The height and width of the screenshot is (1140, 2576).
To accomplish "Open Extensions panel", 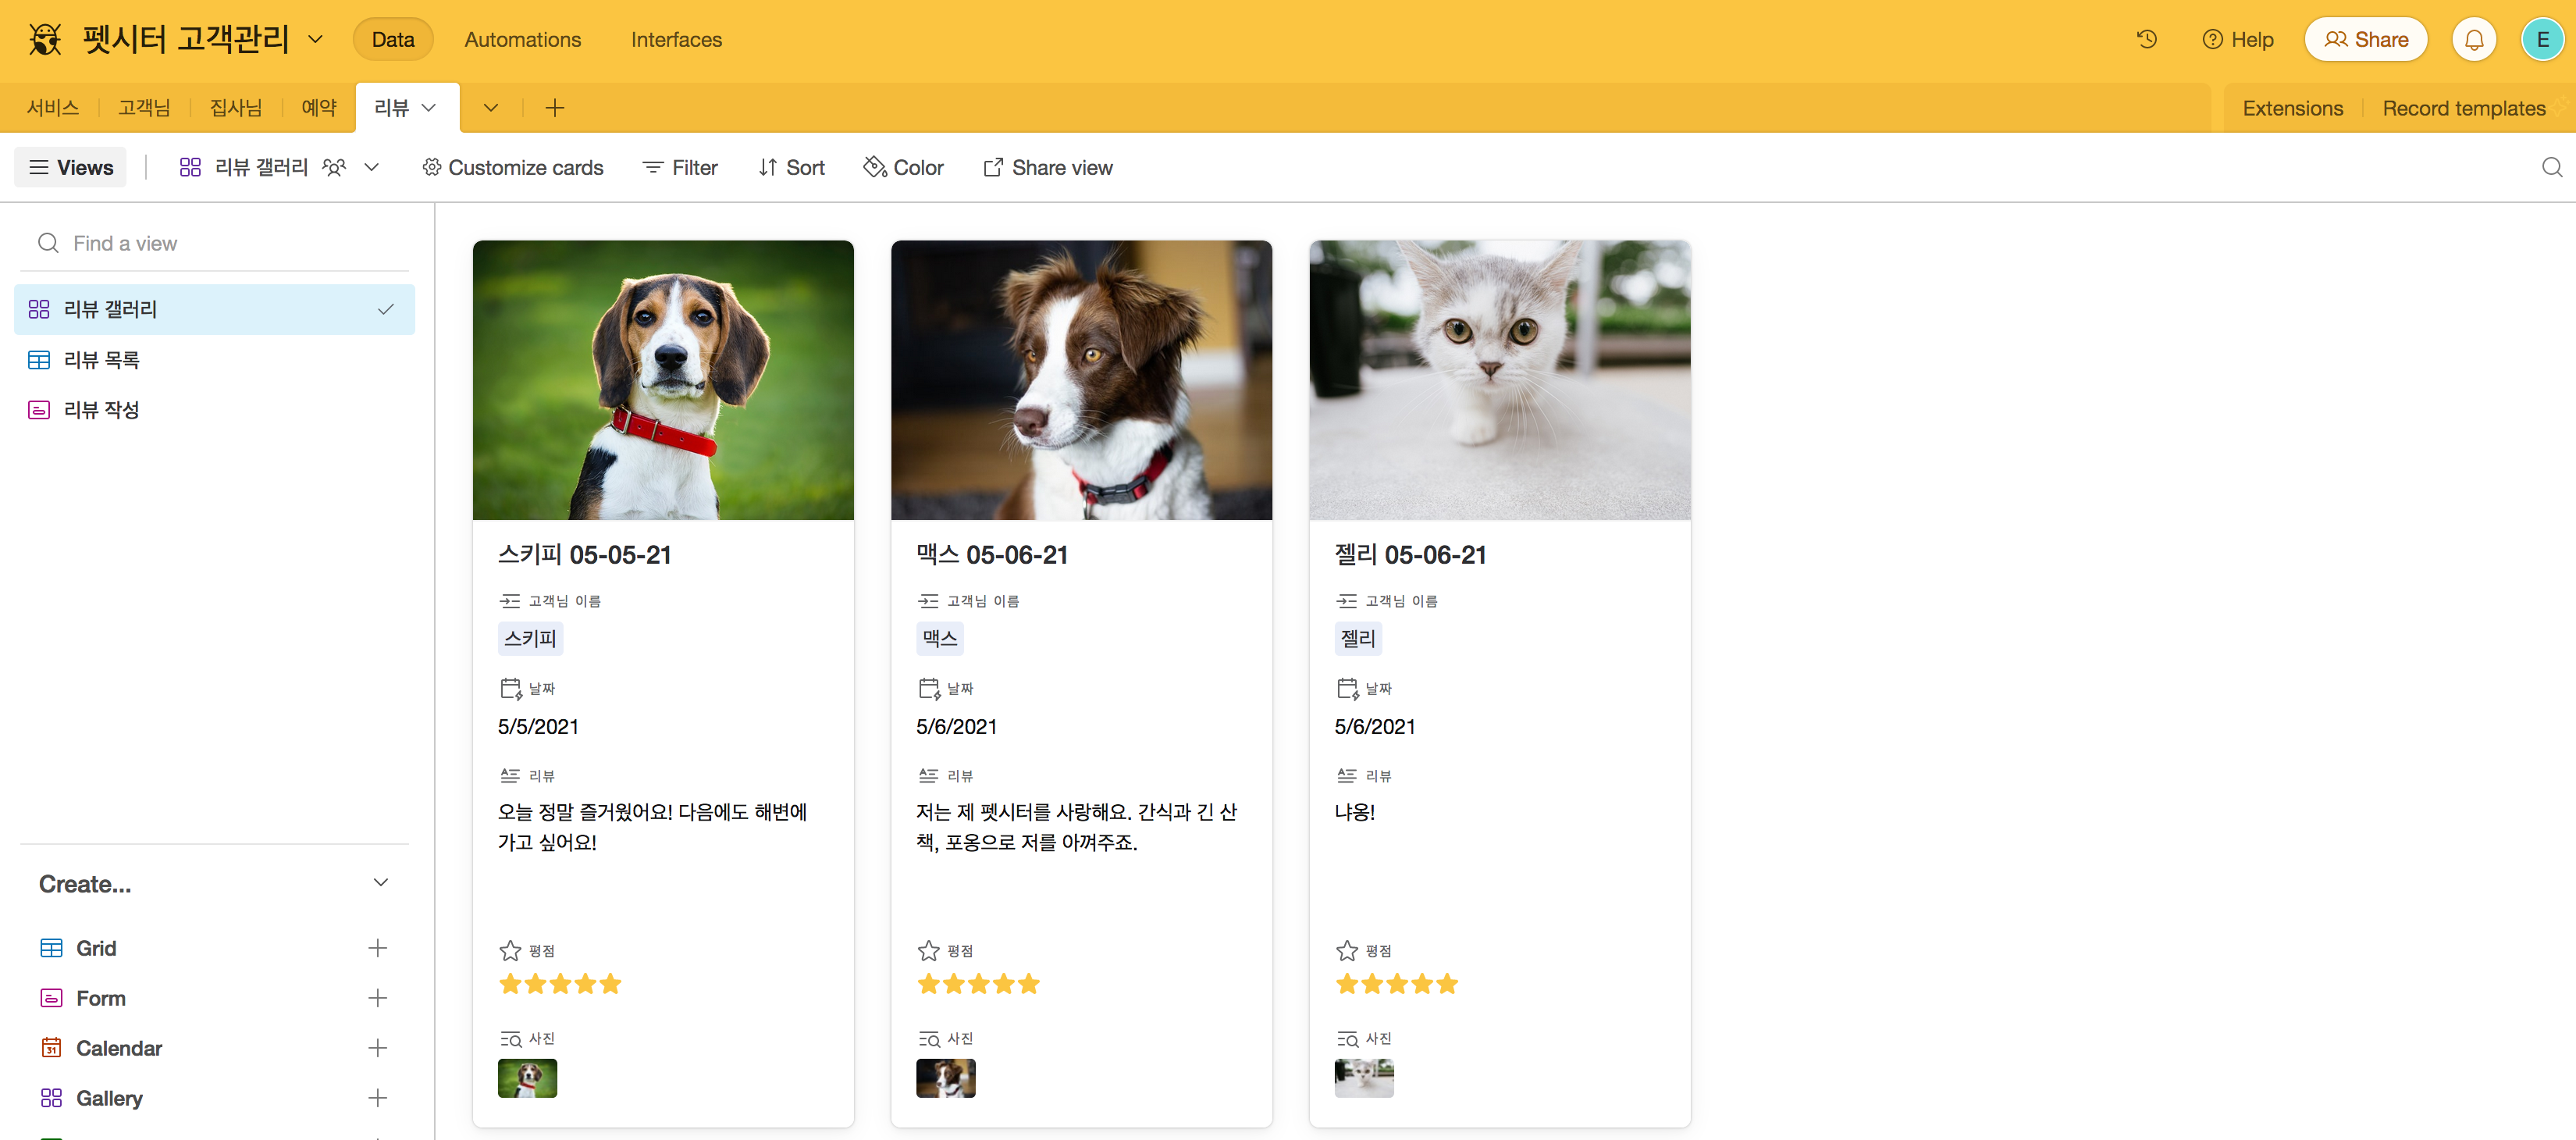I will [x=2292, y=108].
